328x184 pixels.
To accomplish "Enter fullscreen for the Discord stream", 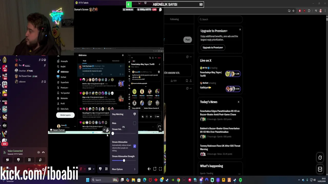I will 160,169.
